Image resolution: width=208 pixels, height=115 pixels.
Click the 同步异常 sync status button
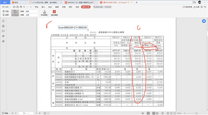187,7
